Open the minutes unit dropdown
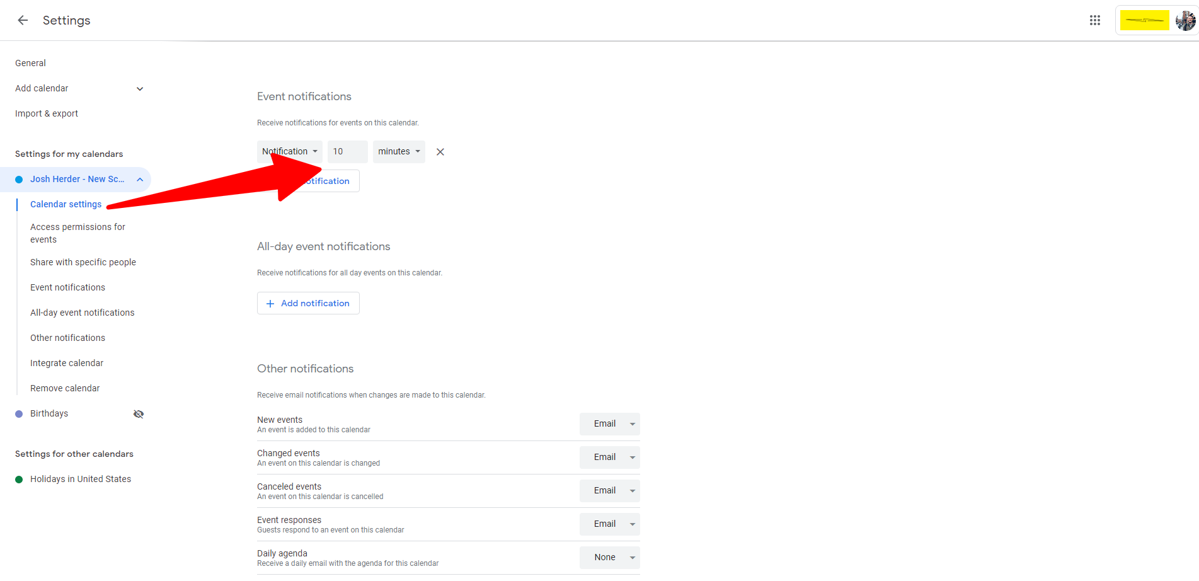The image size is (1199, 581). 399,152
